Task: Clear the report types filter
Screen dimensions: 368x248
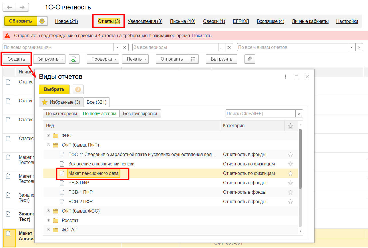Action: (x=359, y=47)
